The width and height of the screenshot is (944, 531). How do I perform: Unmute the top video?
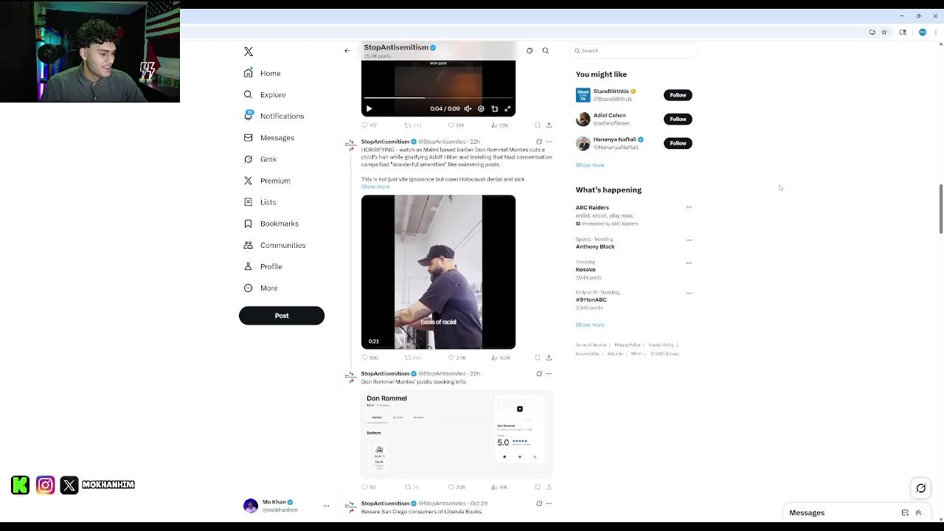click(468, 108)
